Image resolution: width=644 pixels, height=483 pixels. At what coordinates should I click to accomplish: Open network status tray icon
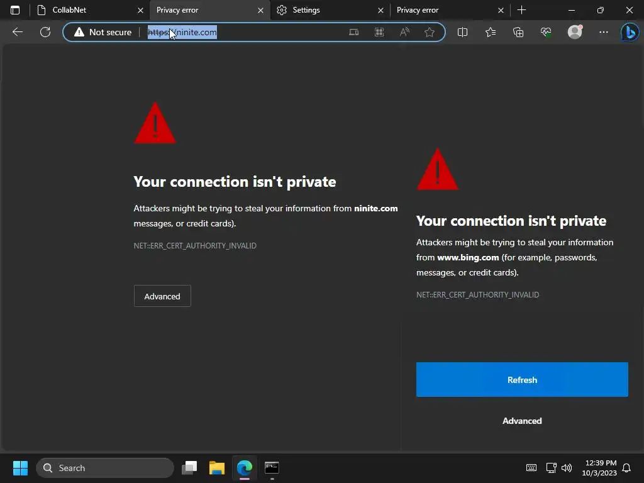pos(551,468)
